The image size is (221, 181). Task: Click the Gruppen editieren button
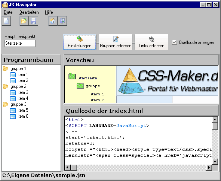[116, 42]
